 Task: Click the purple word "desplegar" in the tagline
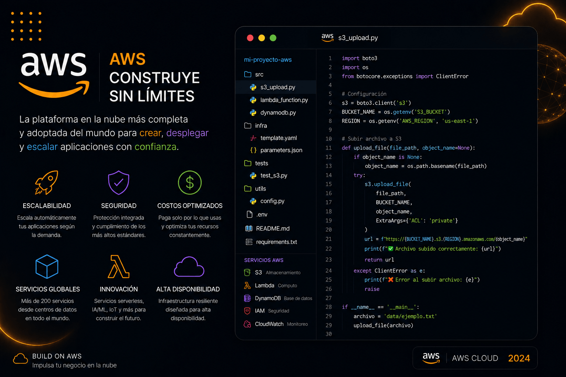point(187,133)
